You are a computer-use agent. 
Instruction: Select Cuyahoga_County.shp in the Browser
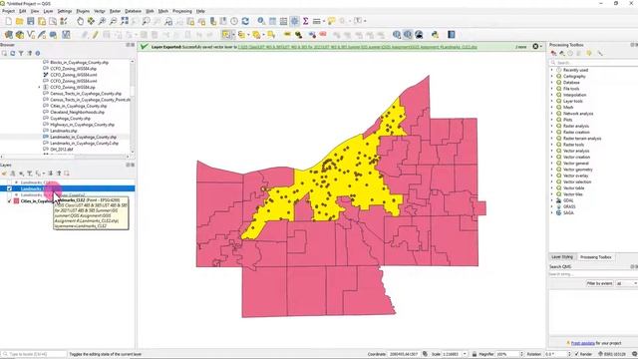(70, 118)
